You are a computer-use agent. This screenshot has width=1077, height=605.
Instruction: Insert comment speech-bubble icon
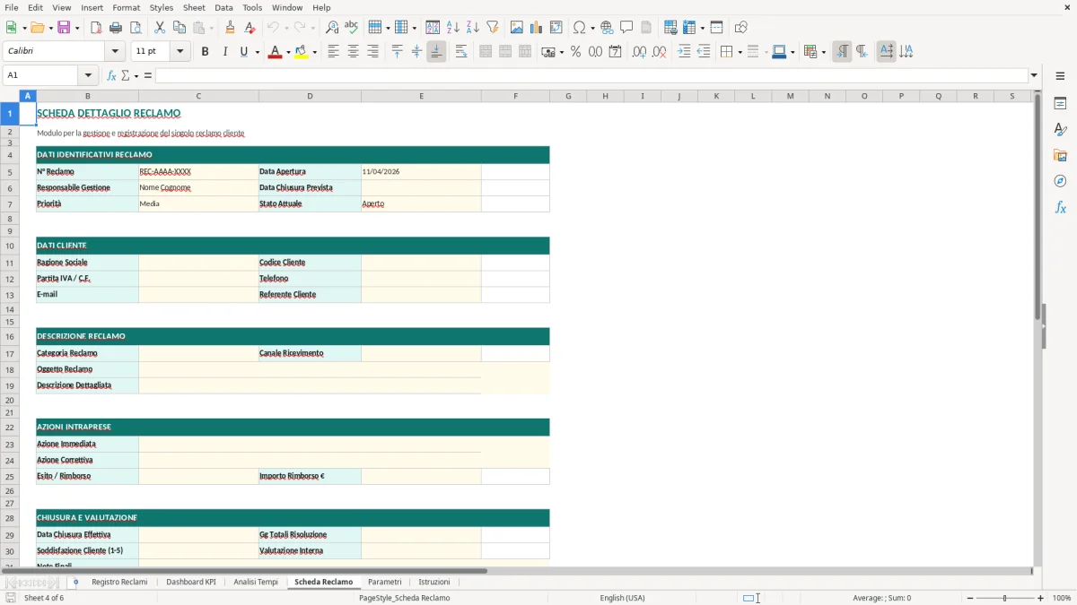pyautogui.click(x=626, y=28)
